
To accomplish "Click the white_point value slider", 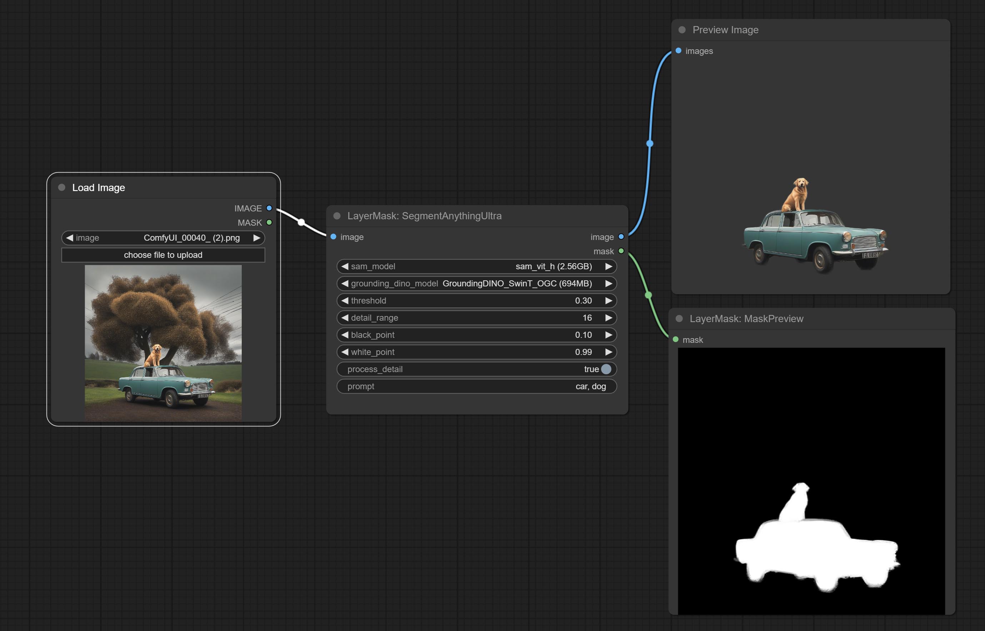I will (x=476, y=352).
